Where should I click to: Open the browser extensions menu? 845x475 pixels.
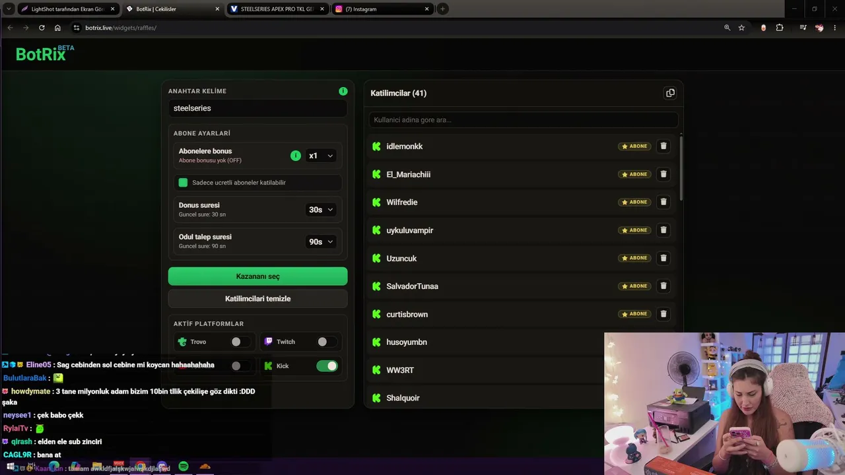pos(780,28)
